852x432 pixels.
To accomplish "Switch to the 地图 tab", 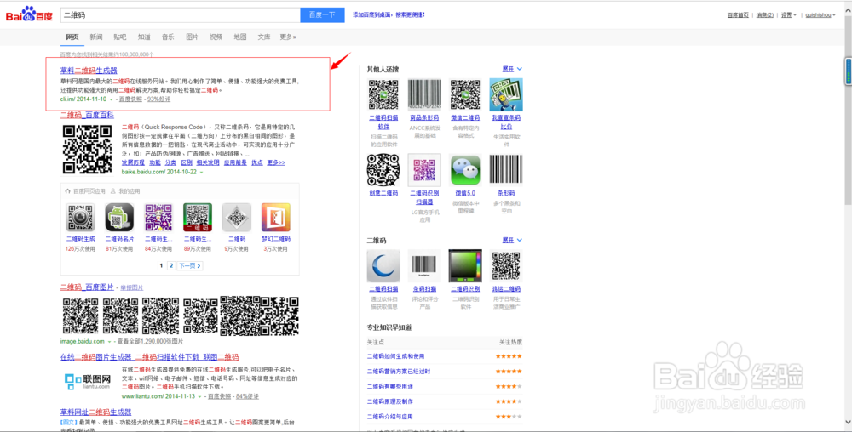I will [x=240, y=37].
